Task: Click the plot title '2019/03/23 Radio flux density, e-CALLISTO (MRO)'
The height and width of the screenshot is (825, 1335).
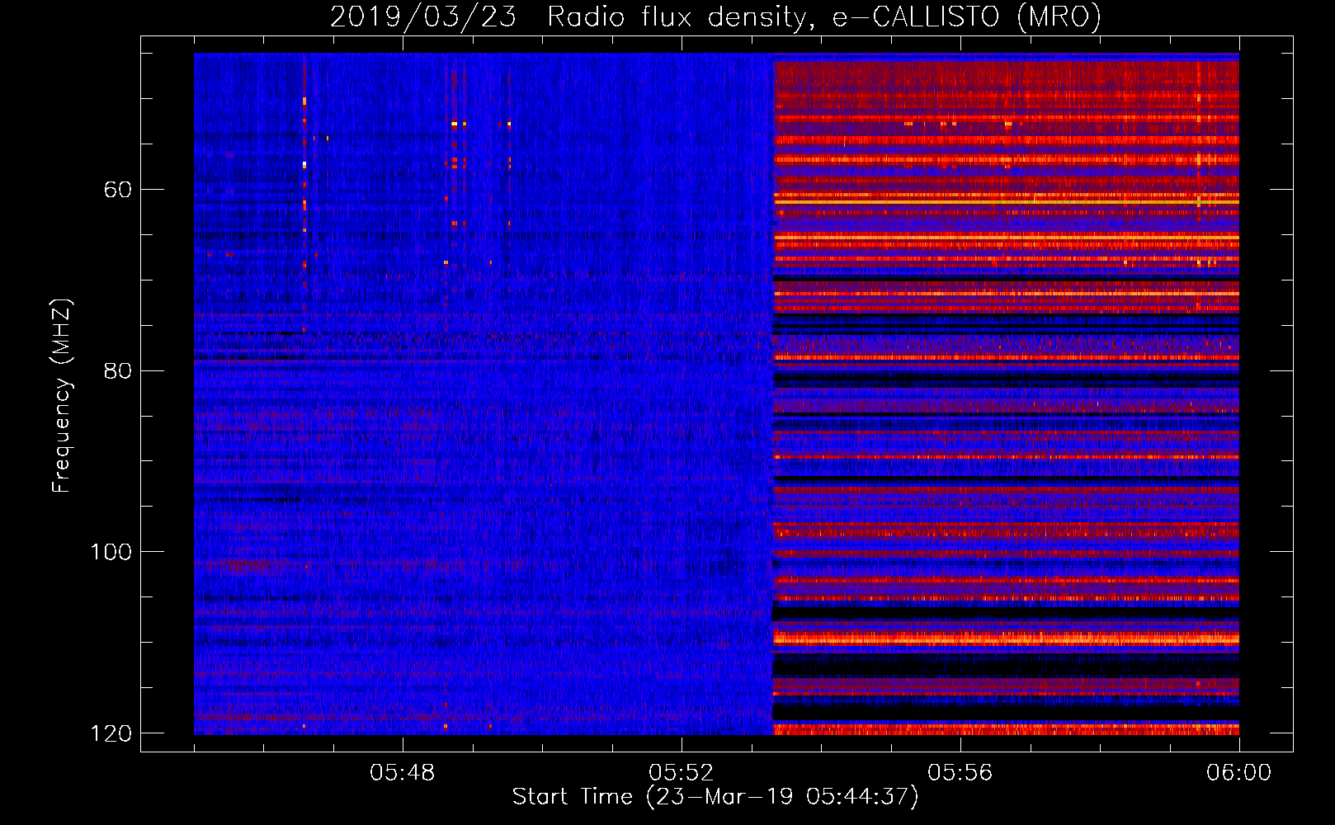Action: click(x=715, y=16)
